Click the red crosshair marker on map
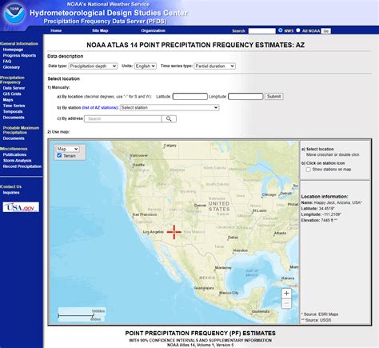Image resolution: width=379 pixels, height=348 pixels. point(174,232)
